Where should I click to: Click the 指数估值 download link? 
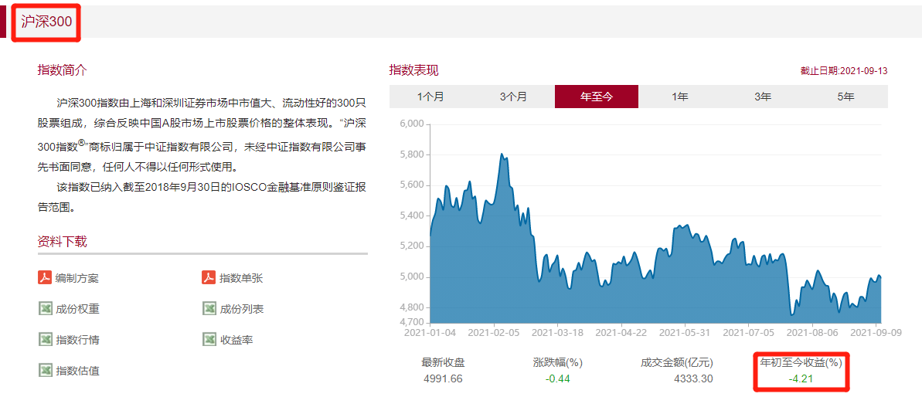click(x=77, y=371)
